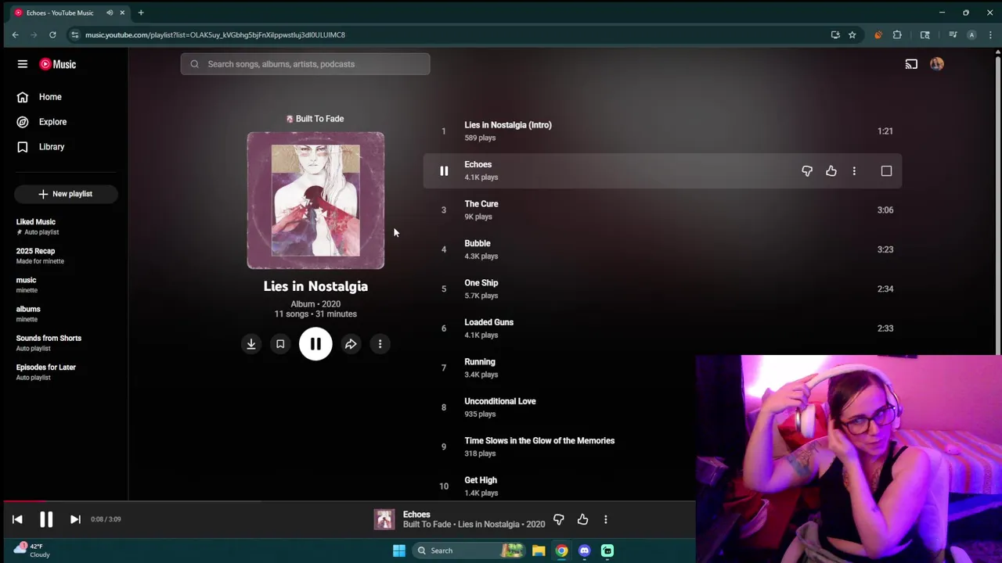Pause the album with large center button

315,344
